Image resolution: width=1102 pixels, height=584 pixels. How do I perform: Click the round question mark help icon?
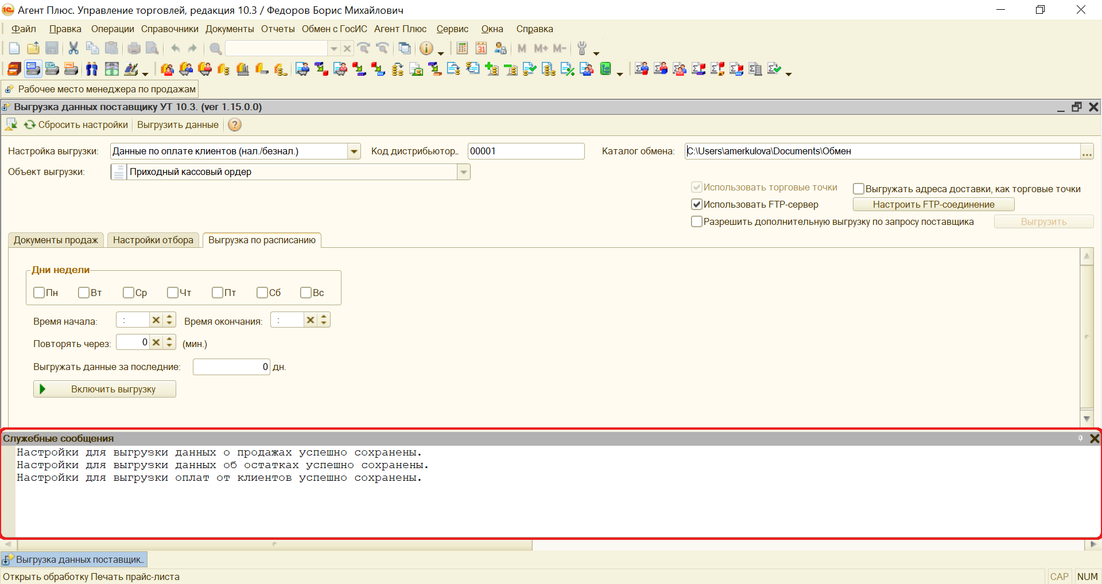tap(235, 124)
